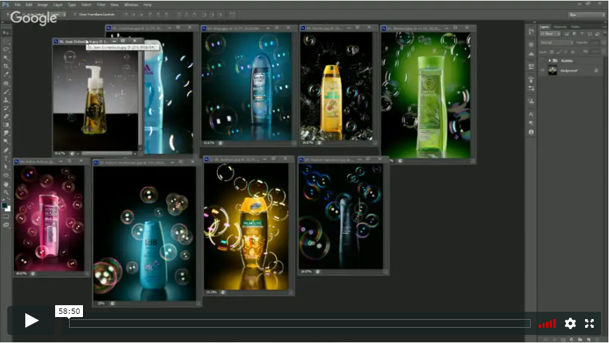Viewport: 609px width, 343px height.
Task: Select the Crop tool
Action: tap(6, 66)
